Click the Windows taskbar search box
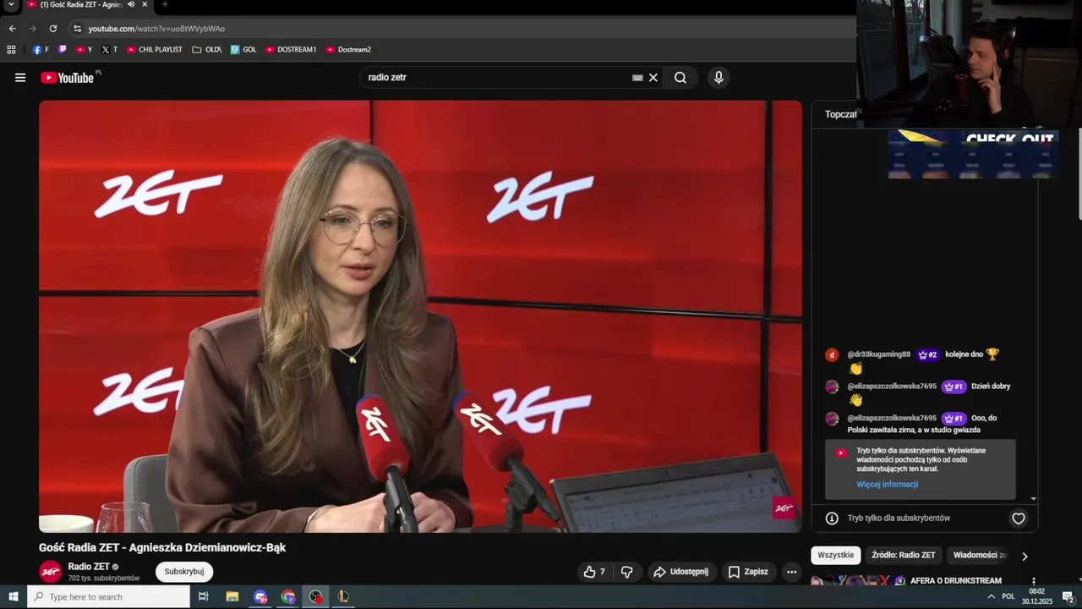 click(x=108, y=596)
